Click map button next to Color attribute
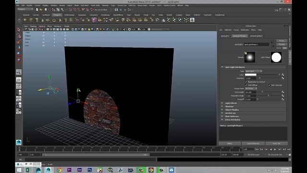The width and height of the screenshot is (307, 173). pyautogui.click(x=283, y=75)
